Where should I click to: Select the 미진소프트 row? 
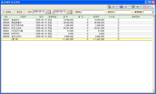(77, 28)
